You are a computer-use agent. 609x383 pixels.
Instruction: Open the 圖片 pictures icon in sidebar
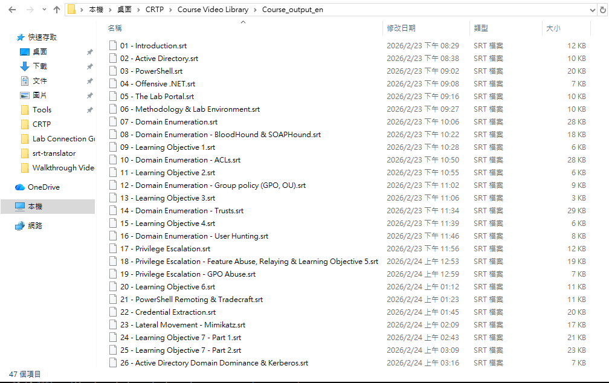click(25, 95)
